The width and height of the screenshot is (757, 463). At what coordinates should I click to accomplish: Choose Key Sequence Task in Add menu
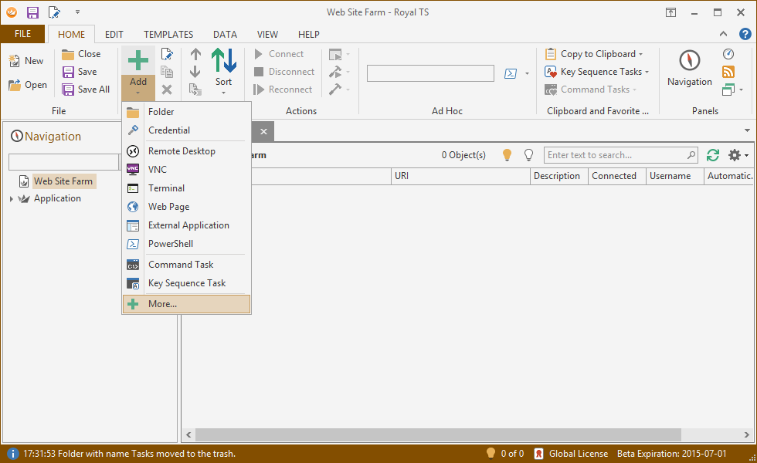(186, 283)
